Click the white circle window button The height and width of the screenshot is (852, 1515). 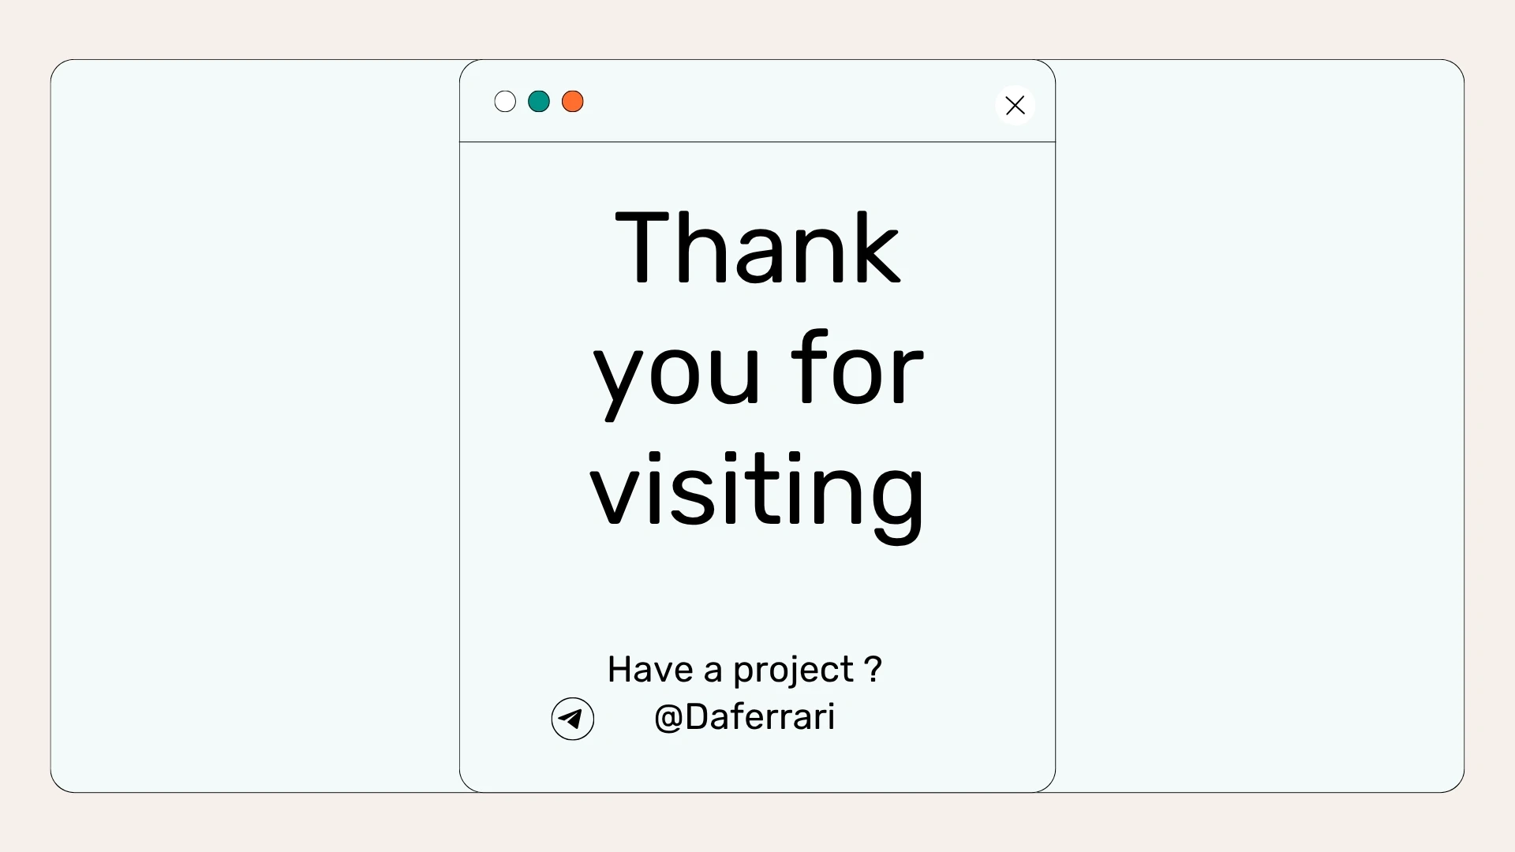(x=505, y=102)
